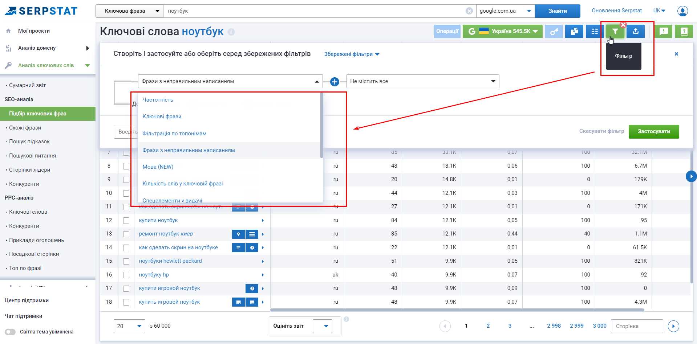Select Кількість слів у ключовій фразі option
The width and height of the screenshot is (697, 344).
pos(183,184)
